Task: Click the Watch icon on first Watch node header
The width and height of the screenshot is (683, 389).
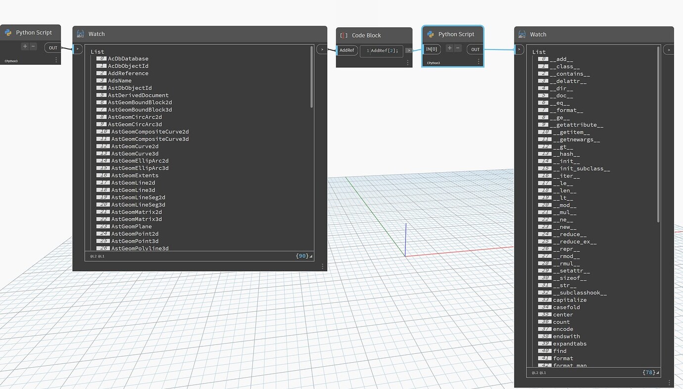Action: coord(81,34)
